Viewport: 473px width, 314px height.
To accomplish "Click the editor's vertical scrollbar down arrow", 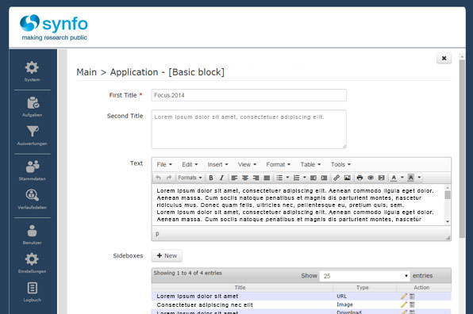I will tap(448, 221).
